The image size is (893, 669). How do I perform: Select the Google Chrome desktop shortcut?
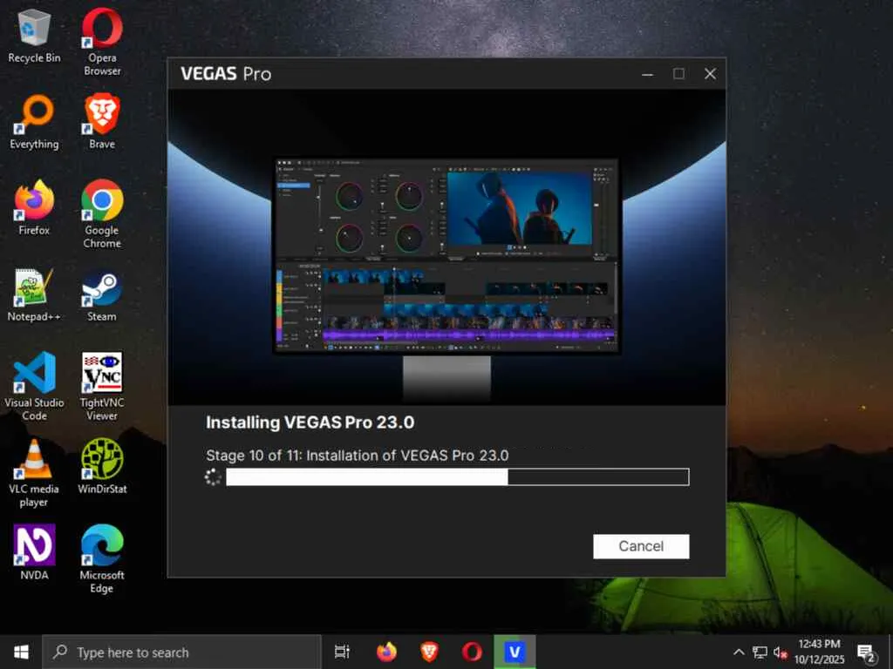(x=102, y=214)
